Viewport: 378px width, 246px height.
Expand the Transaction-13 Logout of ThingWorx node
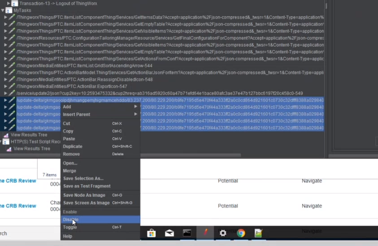pyautogui.click(x=9, y=4)
